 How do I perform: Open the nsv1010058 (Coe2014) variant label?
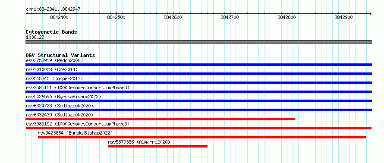pos(52,69)
